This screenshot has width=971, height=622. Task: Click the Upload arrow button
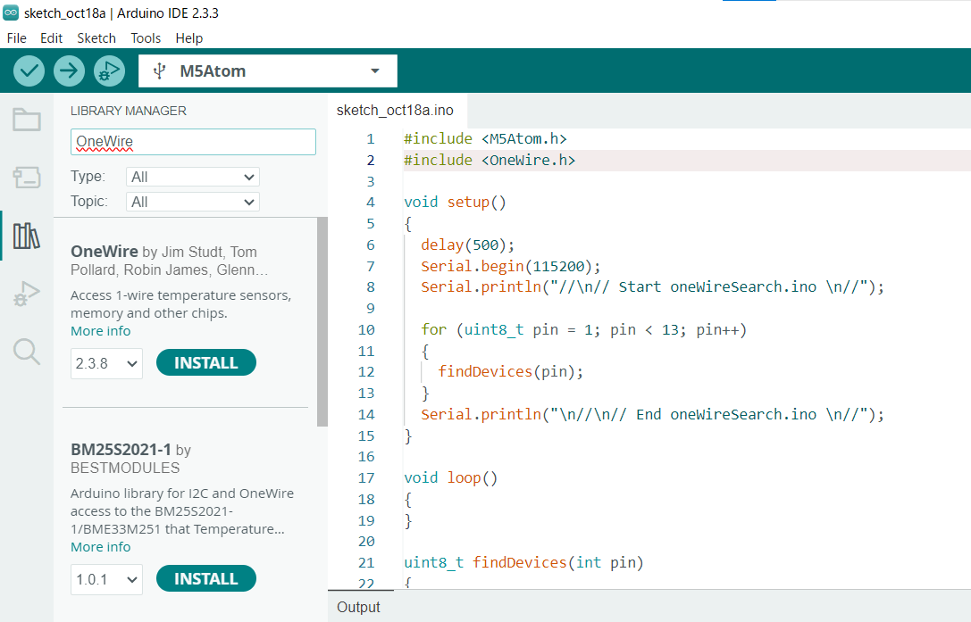coord(69,70)
